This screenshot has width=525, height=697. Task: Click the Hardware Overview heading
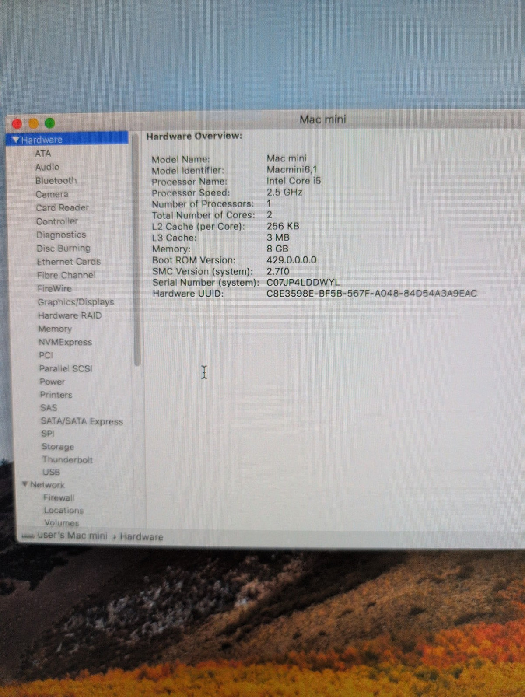(x=194, y=136)
